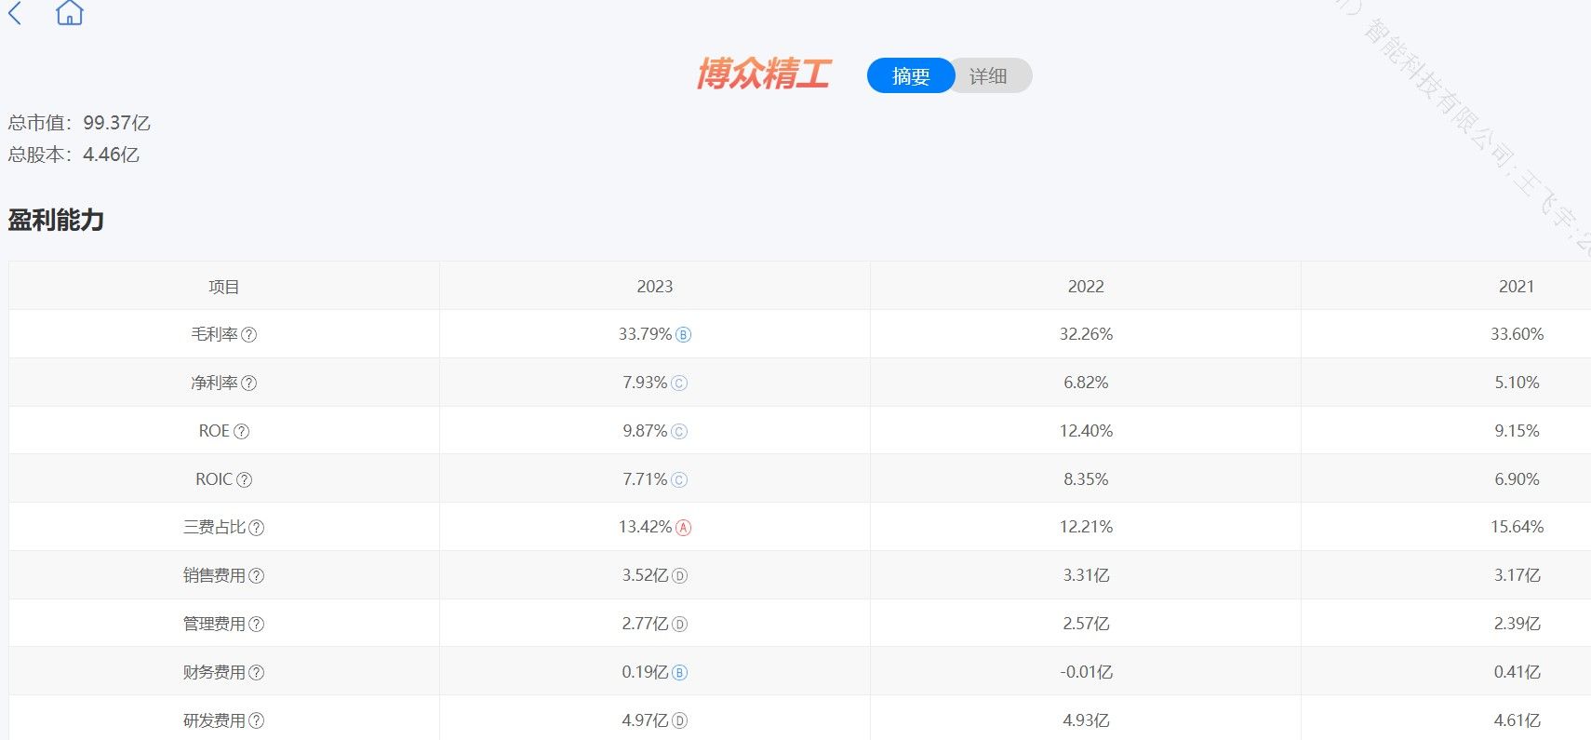Click the 2021 net margin value 5.10%
This screenshot has width=1591, height=740.
pyautogui.click(x=1517, y=383)
